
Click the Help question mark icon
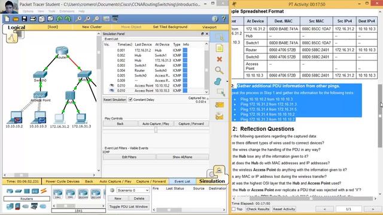point(223,19)
